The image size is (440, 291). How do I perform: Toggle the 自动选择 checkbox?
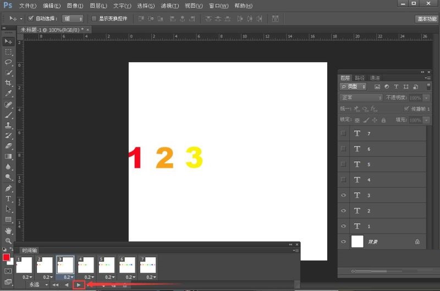click(31, 19)
